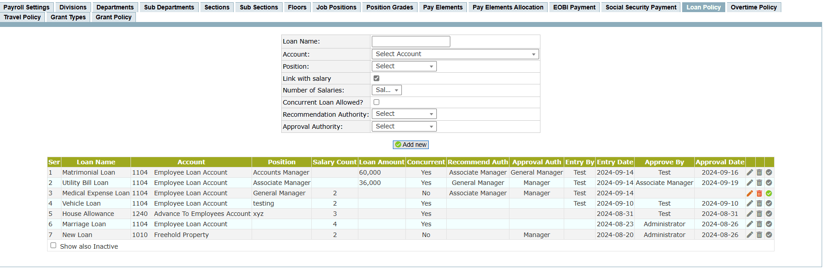The width and height of the screenshot is (823, 268).
Task: Open the Approval Authority dropdown
Action: coord(404,127)
